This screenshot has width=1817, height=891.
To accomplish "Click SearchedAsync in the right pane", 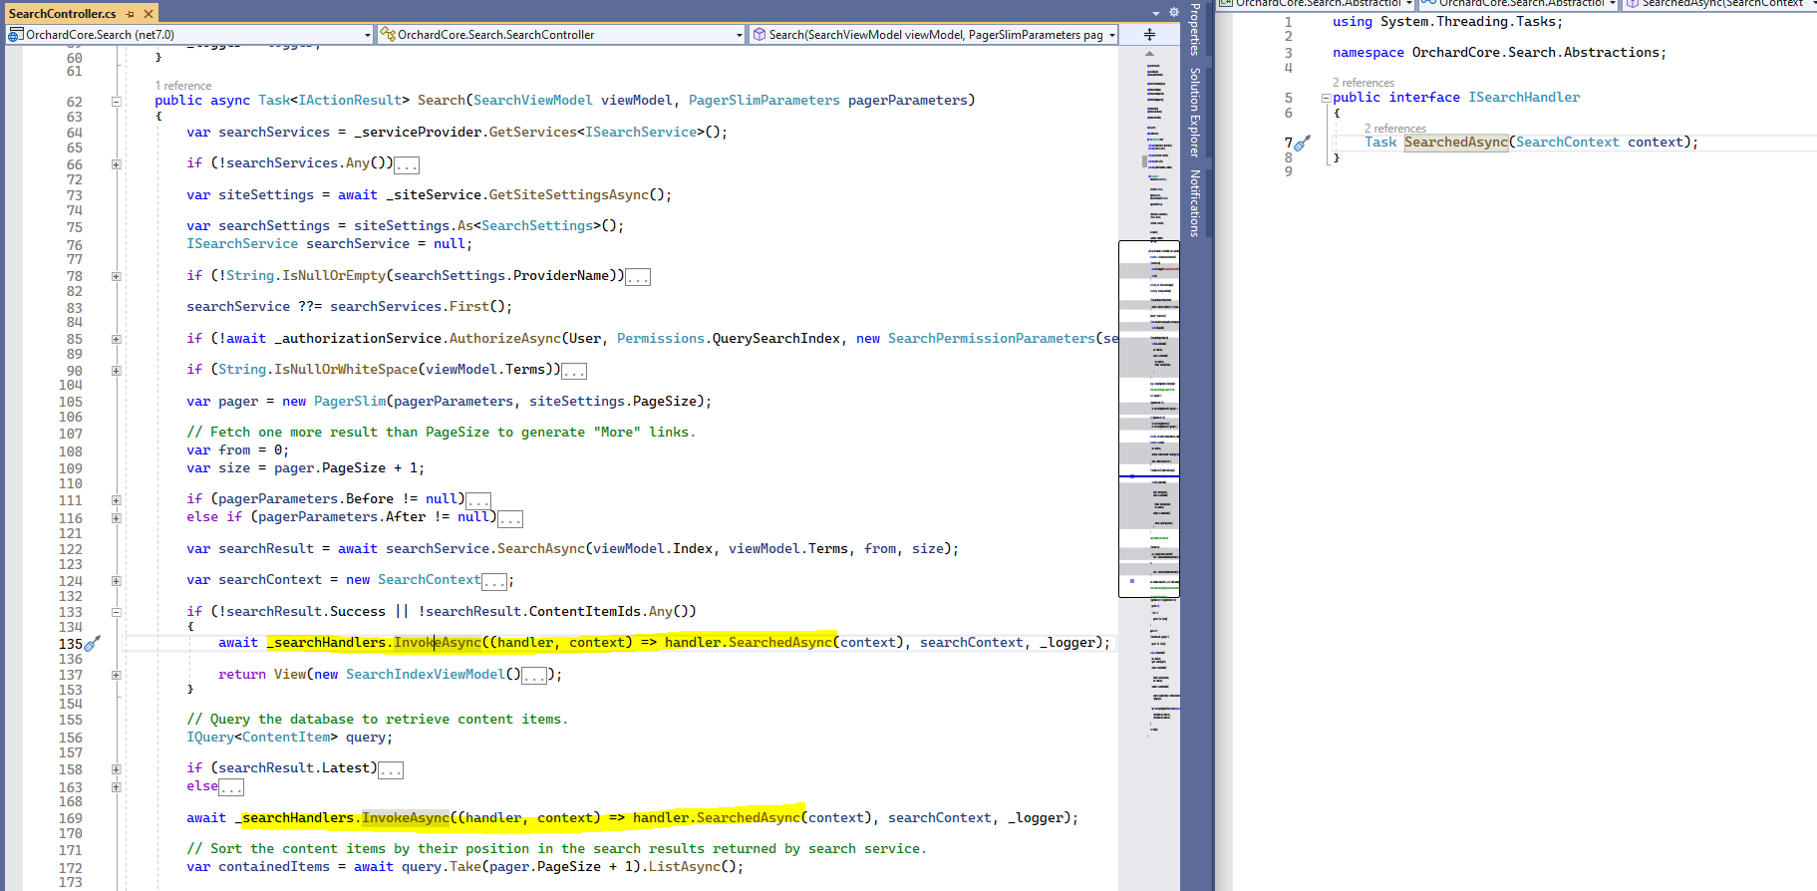I will [1456, 143].
